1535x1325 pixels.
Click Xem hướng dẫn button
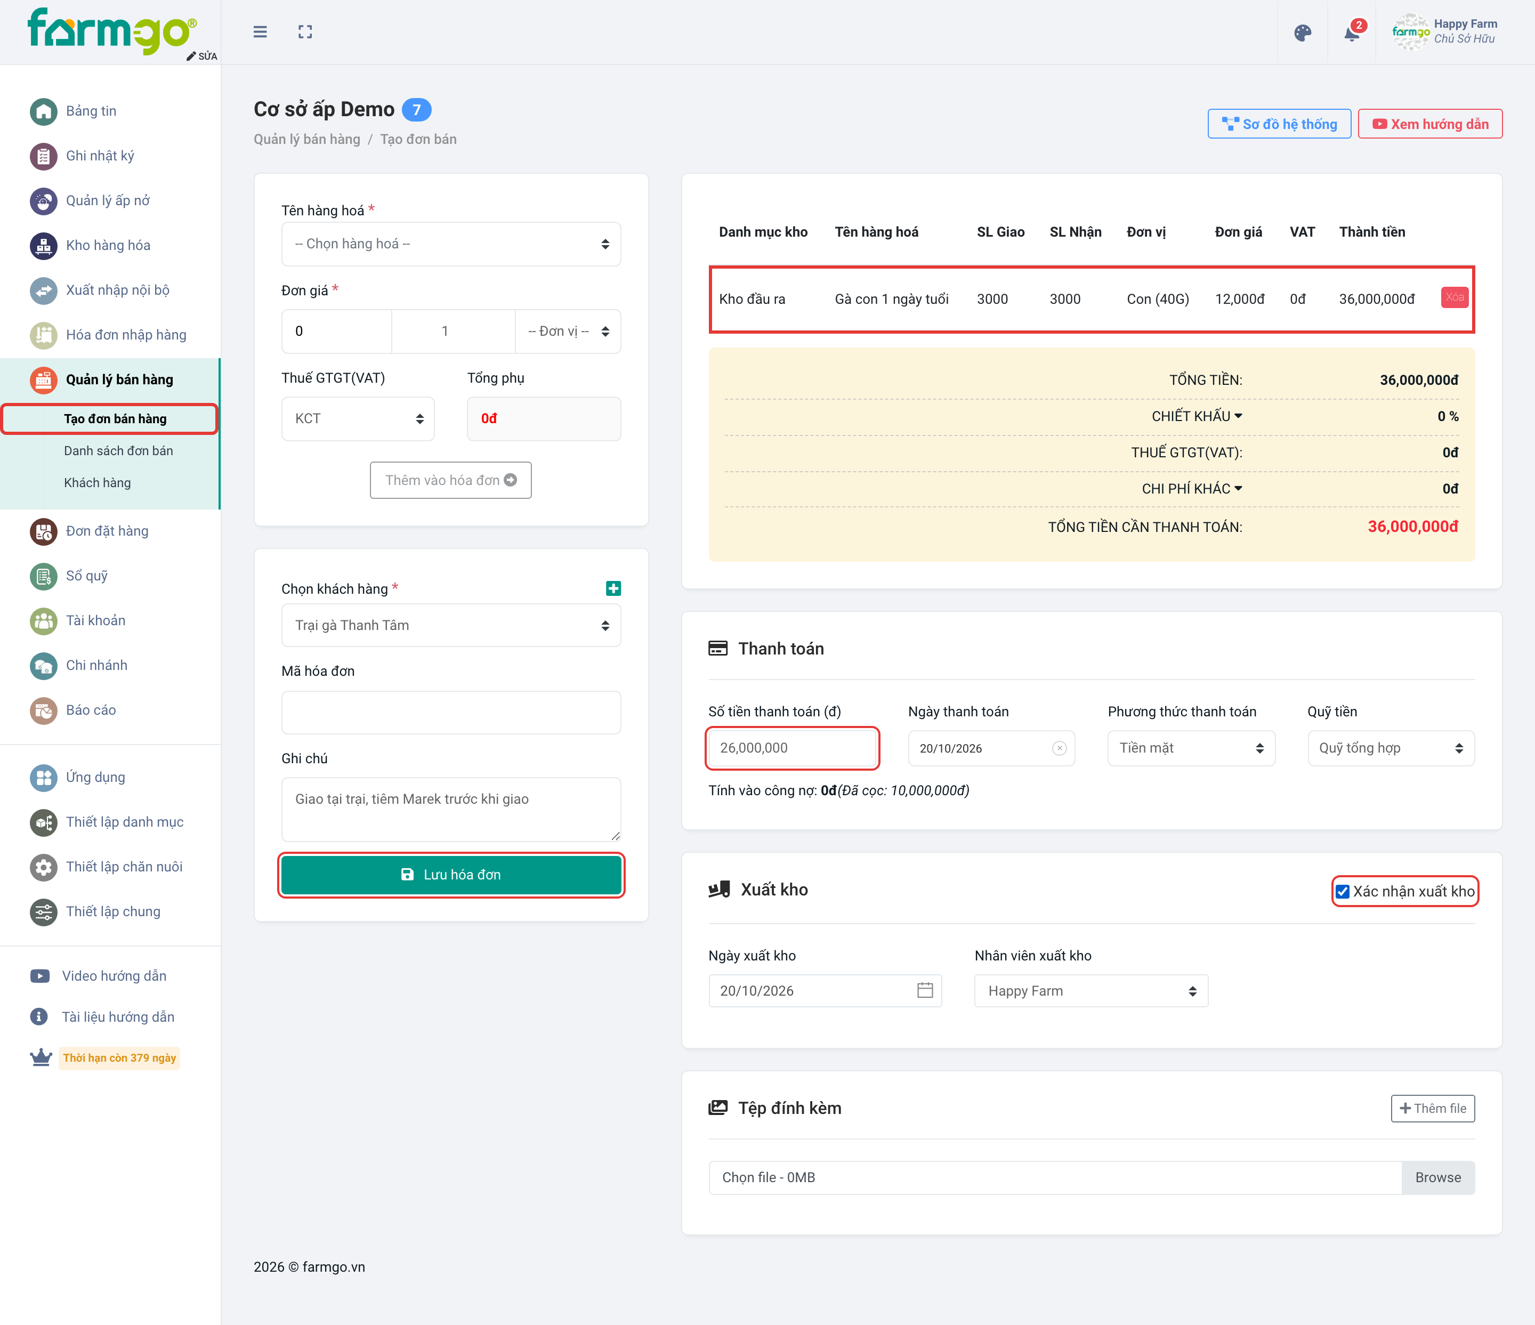click(x=1430, y=124)
